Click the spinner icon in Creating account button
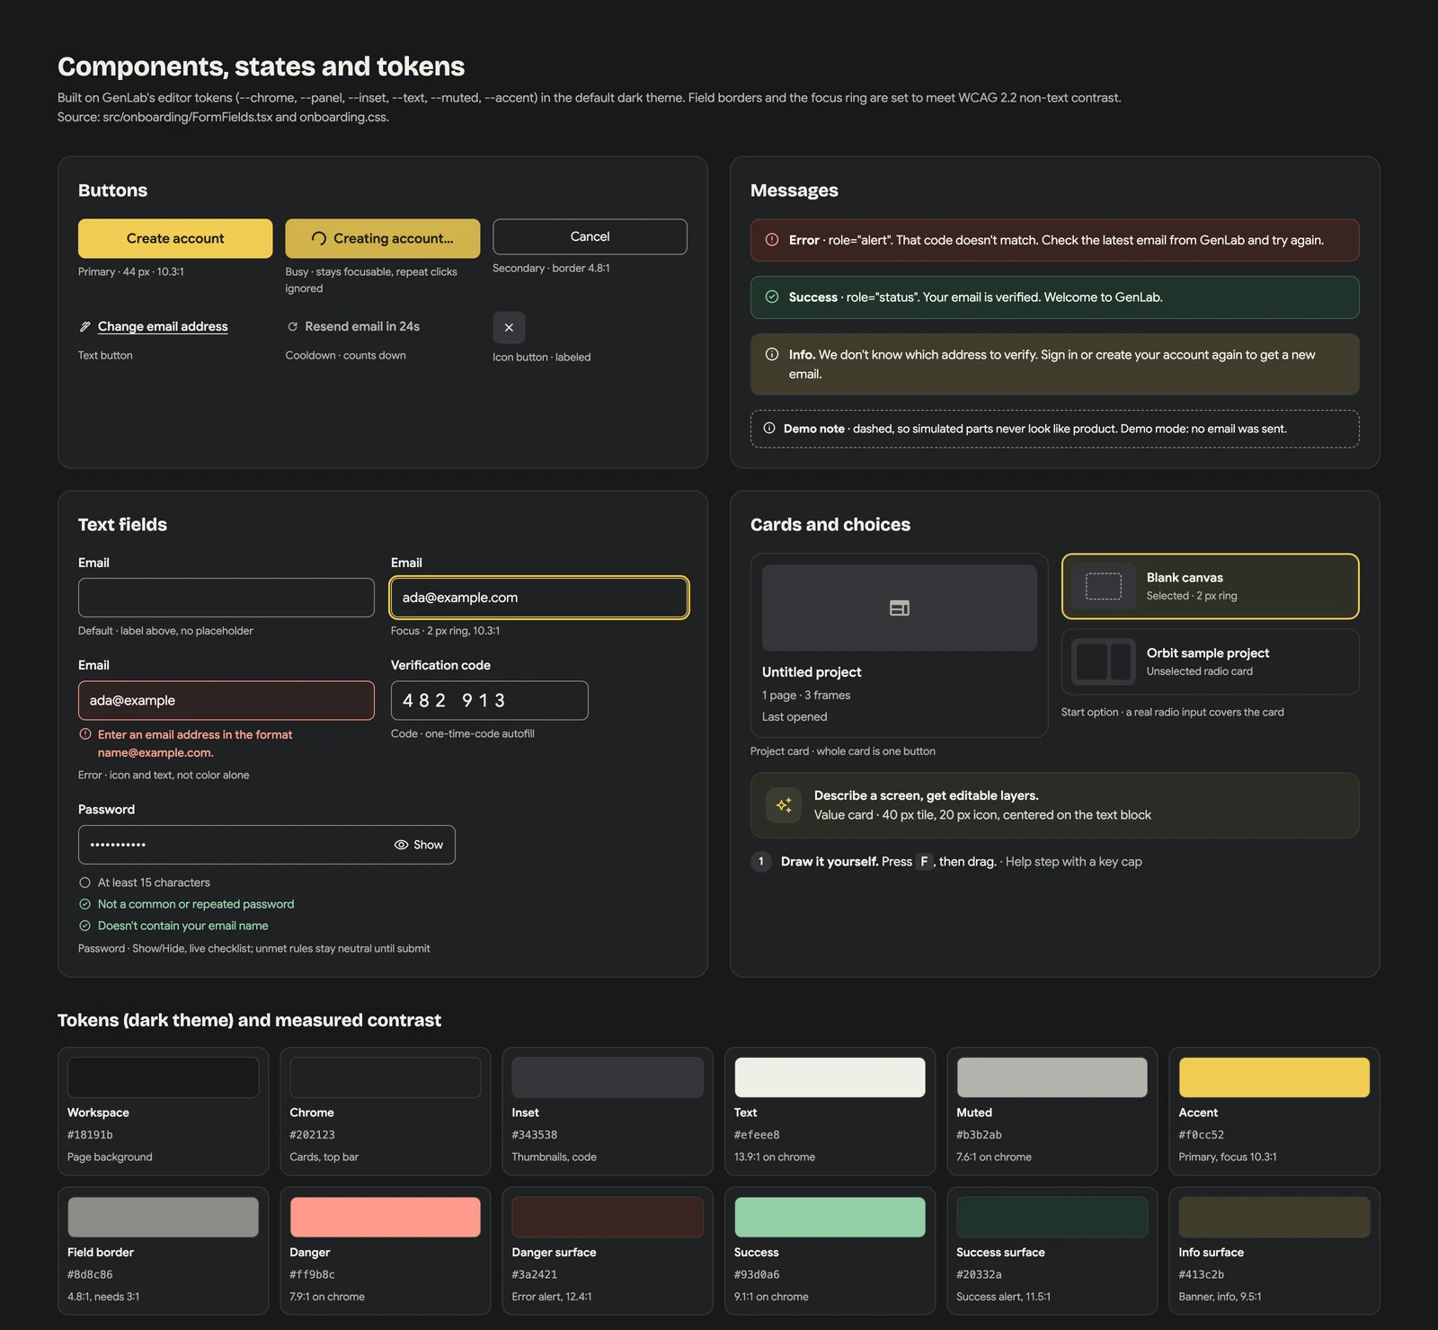This screenshot has width=1438, height=1330. (x=318, y=238)
